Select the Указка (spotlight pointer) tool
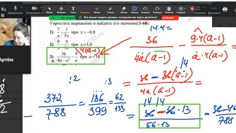Viewport: 236px width, 133px height. point(110,10)
